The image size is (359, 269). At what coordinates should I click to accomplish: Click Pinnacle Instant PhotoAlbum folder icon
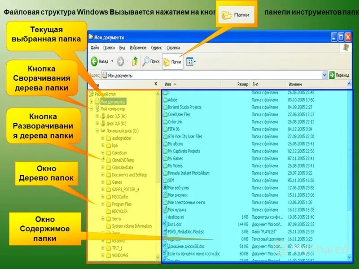point(165,173)
